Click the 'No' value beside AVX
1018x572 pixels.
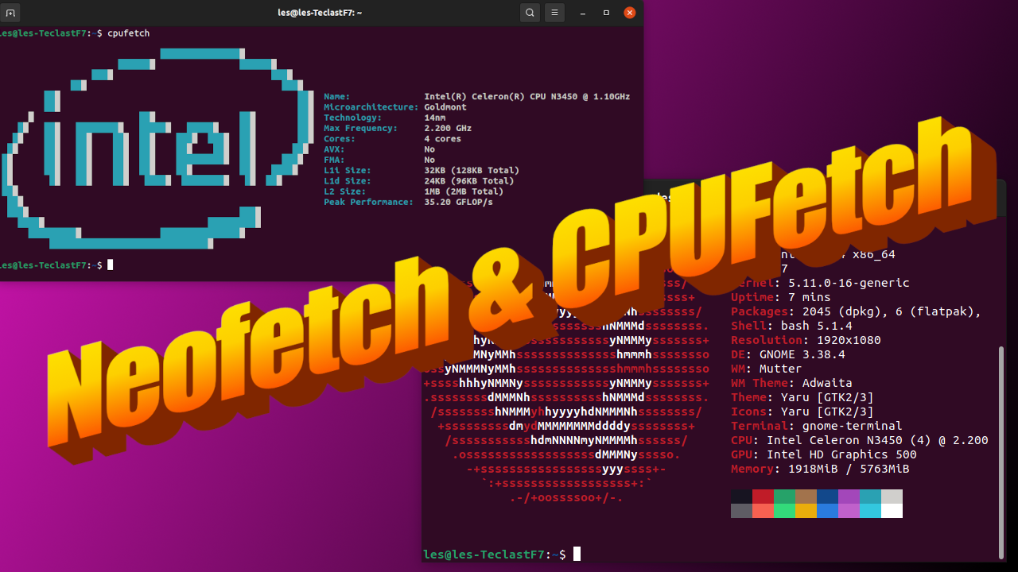click(429, 149)
